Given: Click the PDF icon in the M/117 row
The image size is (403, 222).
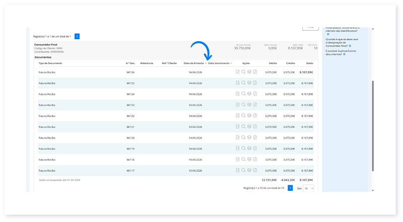Looking at the screenshot, I should (x=238, y=170).
